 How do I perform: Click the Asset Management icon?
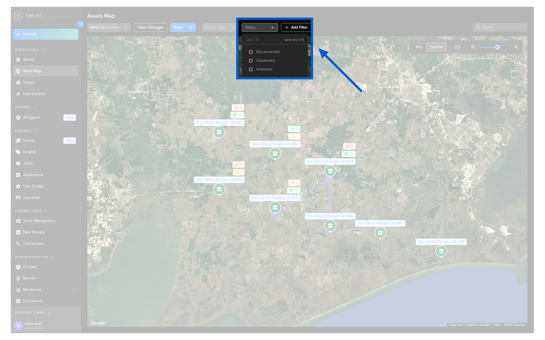(18, 221)
